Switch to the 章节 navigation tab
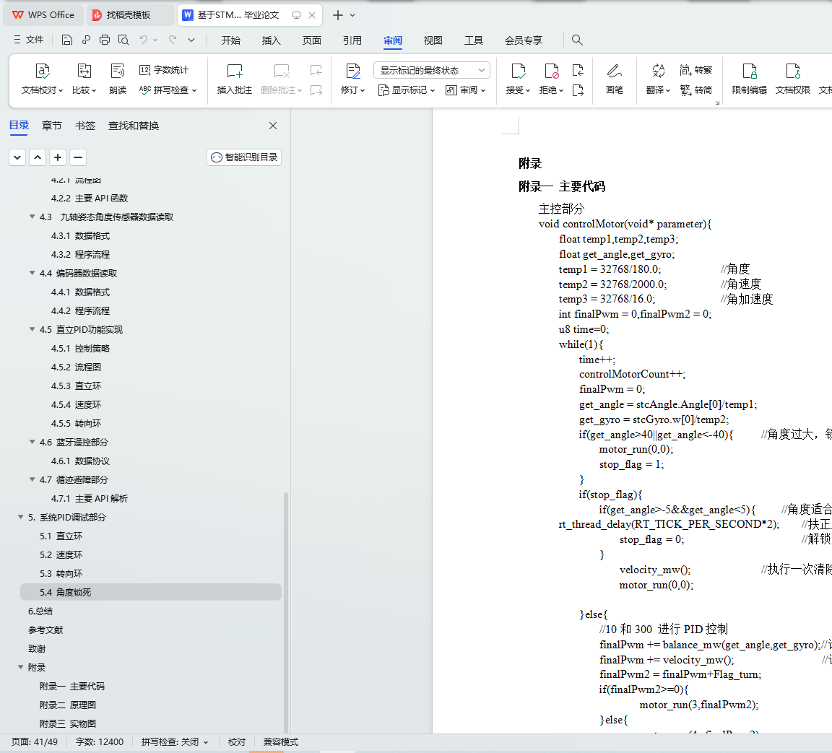The image size is (832, 753). (x=52, y=126)
